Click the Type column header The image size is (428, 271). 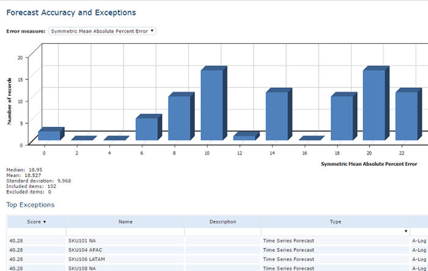(x=335, y=222)
